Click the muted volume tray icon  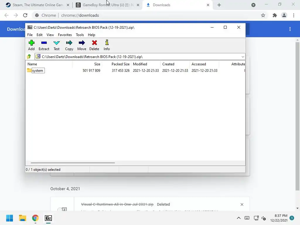(264, 218)
